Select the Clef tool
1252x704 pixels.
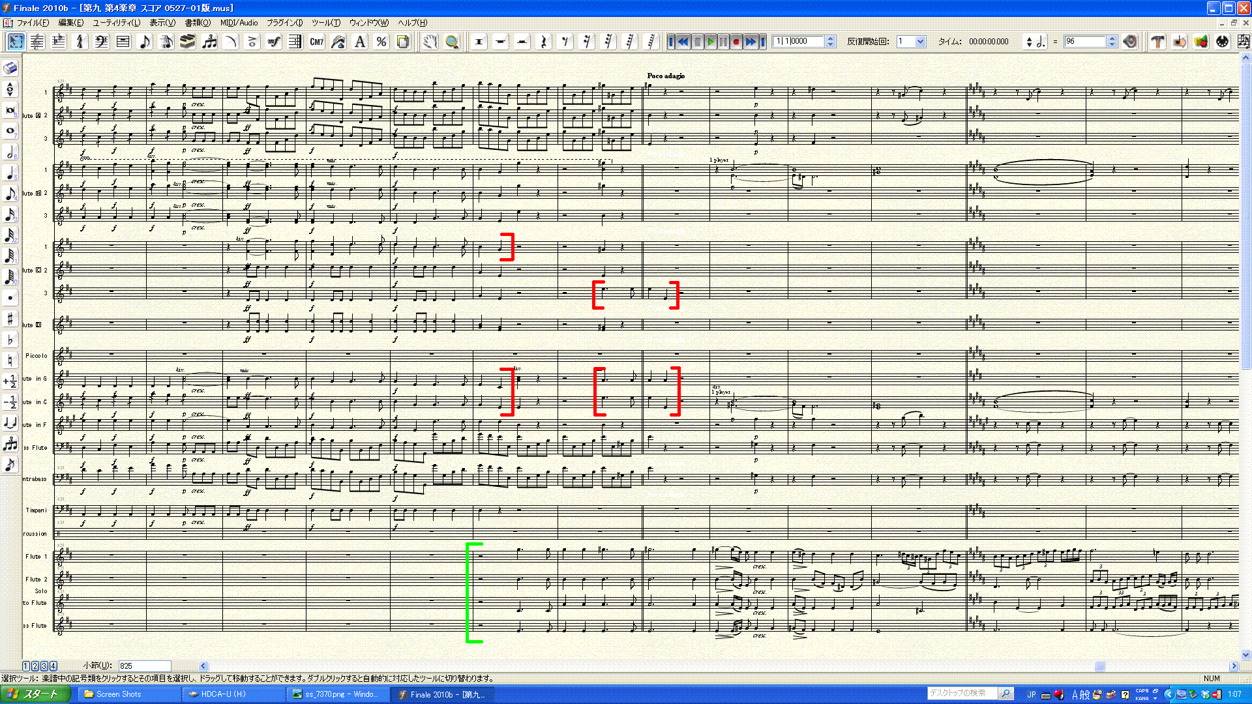(102, 42)
